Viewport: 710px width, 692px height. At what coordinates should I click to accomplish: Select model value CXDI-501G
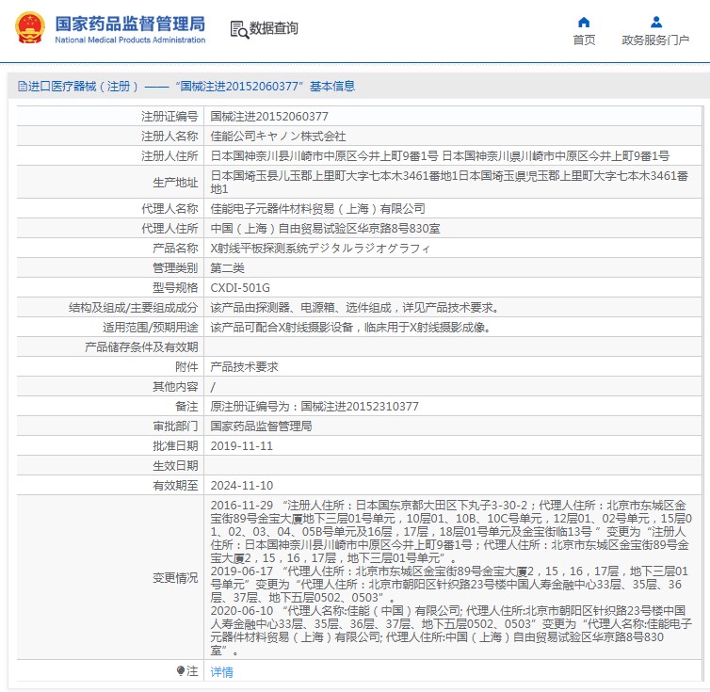point(240,288)
